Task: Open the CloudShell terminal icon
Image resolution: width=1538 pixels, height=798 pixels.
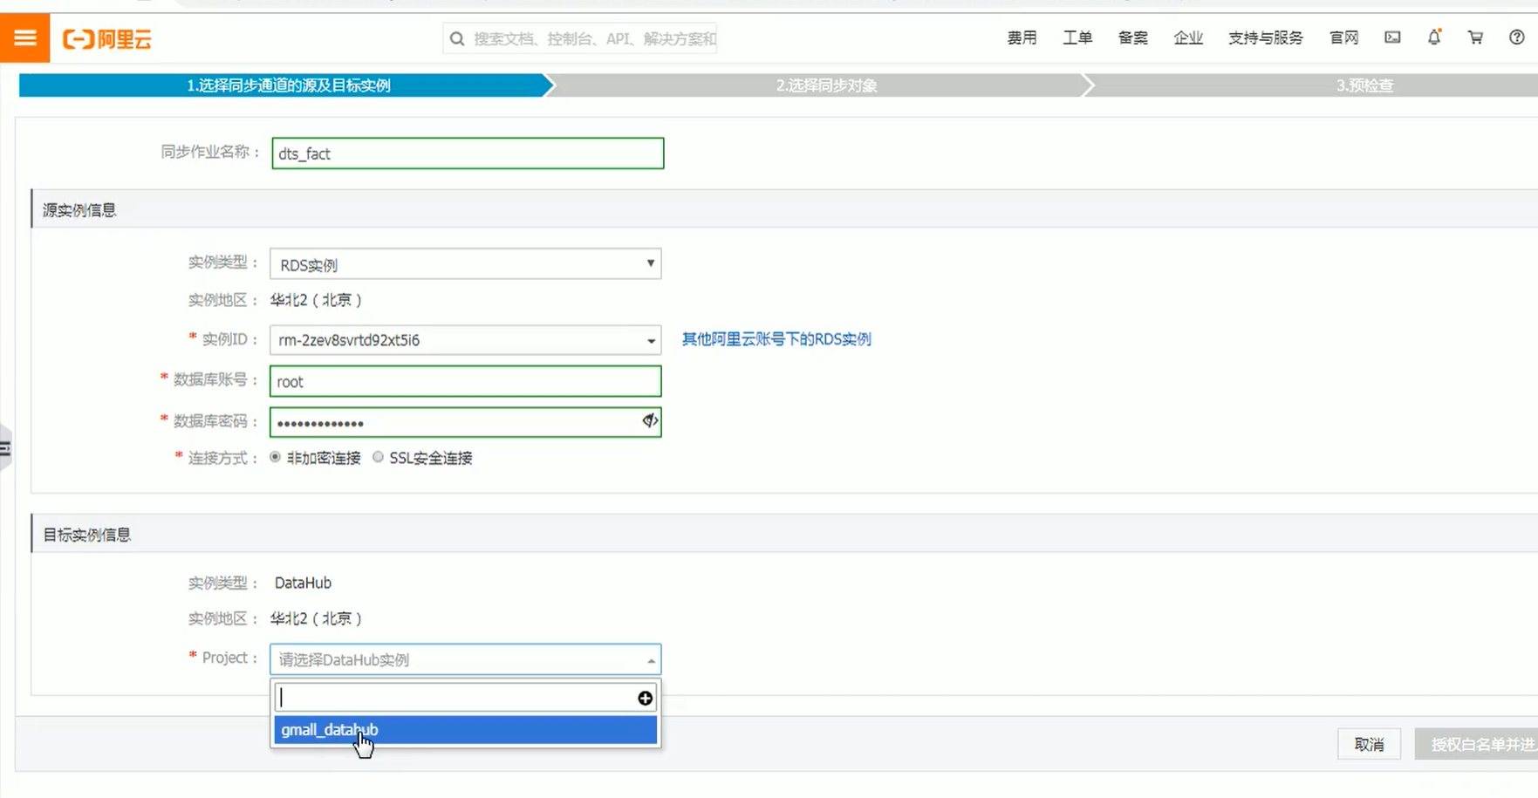Action: [1392, 38]
